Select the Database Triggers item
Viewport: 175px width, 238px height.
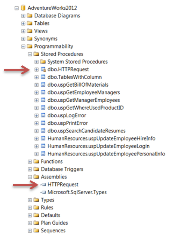click(x=62, y=169)
